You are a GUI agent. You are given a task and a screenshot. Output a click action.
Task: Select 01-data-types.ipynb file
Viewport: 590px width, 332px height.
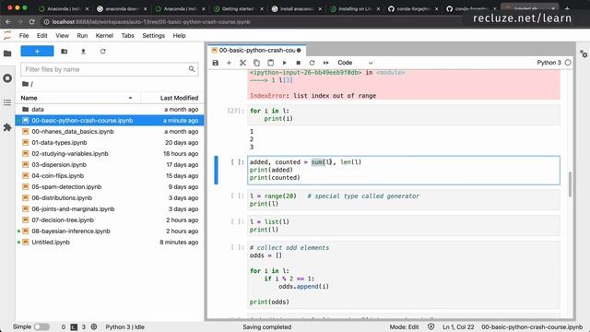pos(110,142)
